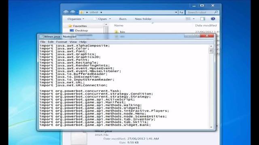This screenshot has width=259, height=145.
Task: Click Notepad scrollbar down arrow
Action: tap(211, 127)
